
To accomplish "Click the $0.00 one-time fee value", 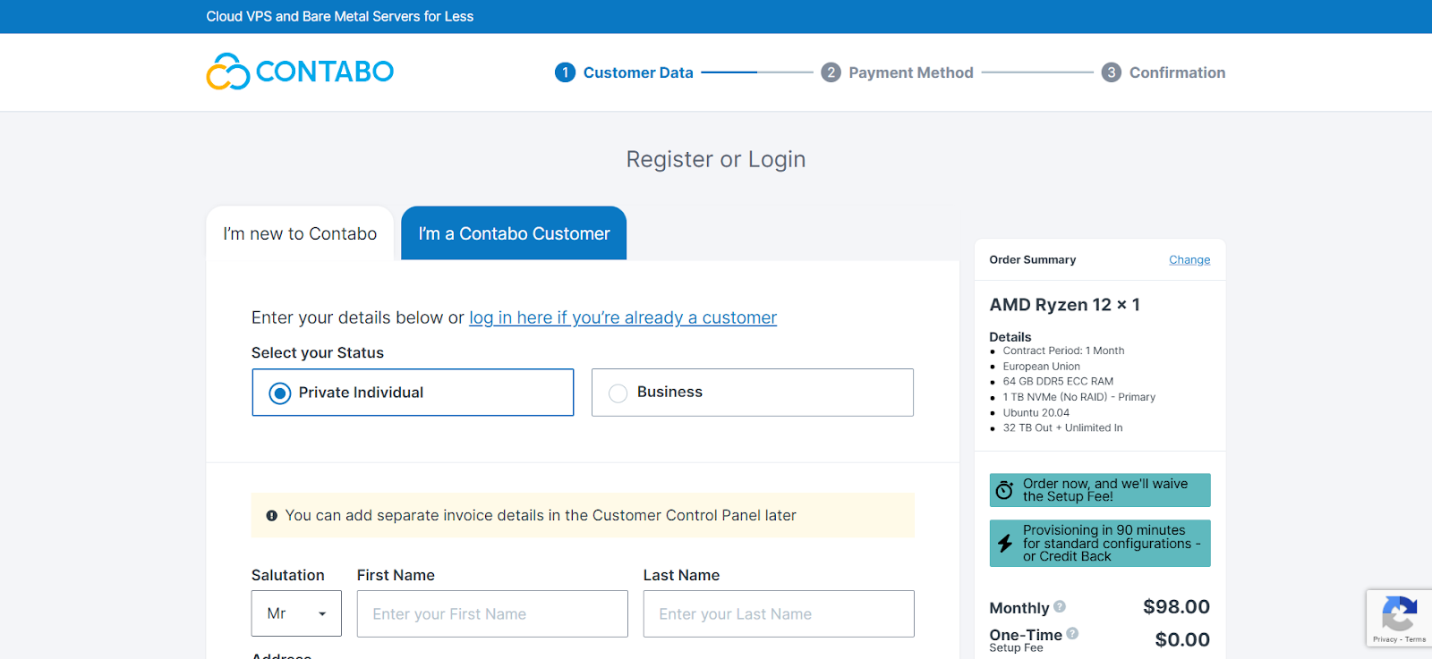I will click(x=1182, y=639).
